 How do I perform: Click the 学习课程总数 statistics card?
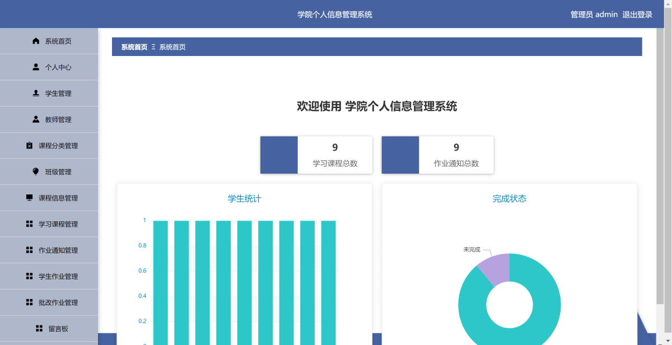pyautogui.click(x=316, y=155)
